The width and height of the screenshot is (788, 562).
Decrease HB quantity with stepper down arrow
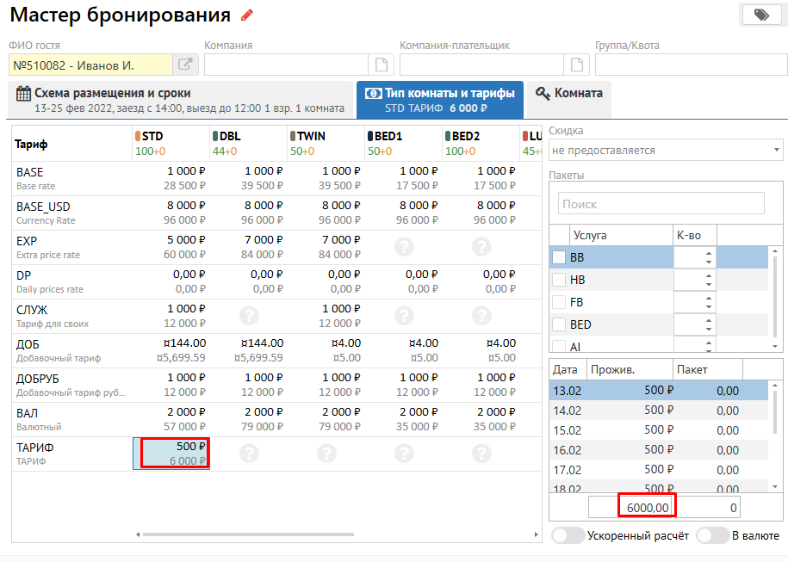(709, 284)
